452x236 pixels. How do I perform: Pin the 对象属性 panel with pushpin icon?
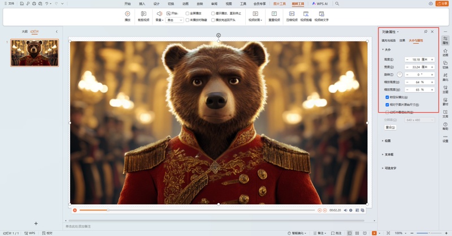tap(425, 32)
